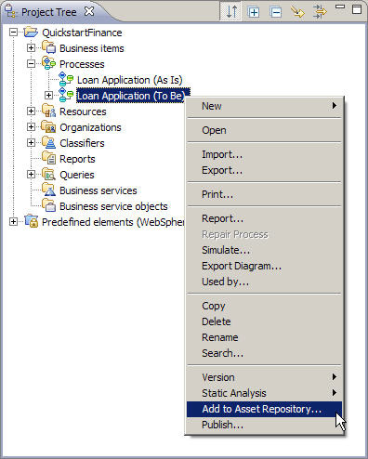
Task: Maximize the Project Tree view
Action: [x=357, y=9]
